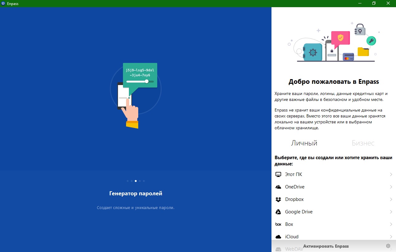Click the active third slide dot
The height and width of the screenshot is (252, 396).
coord(136,181)
